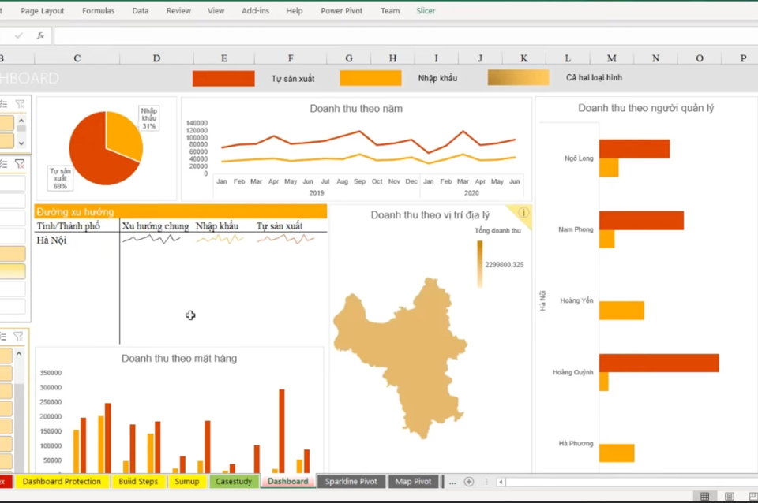Image resolution: width=758 pixels, height=503 pixels.
Task: Switch to Page Break Preview in status bar
Action: click(752, 496)
